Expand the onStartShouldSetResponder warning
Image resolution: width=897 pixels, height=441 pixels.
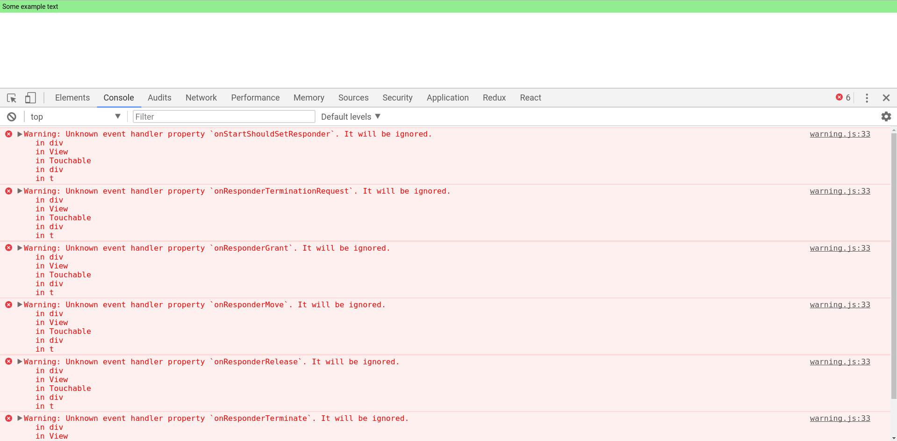(20, 134)
